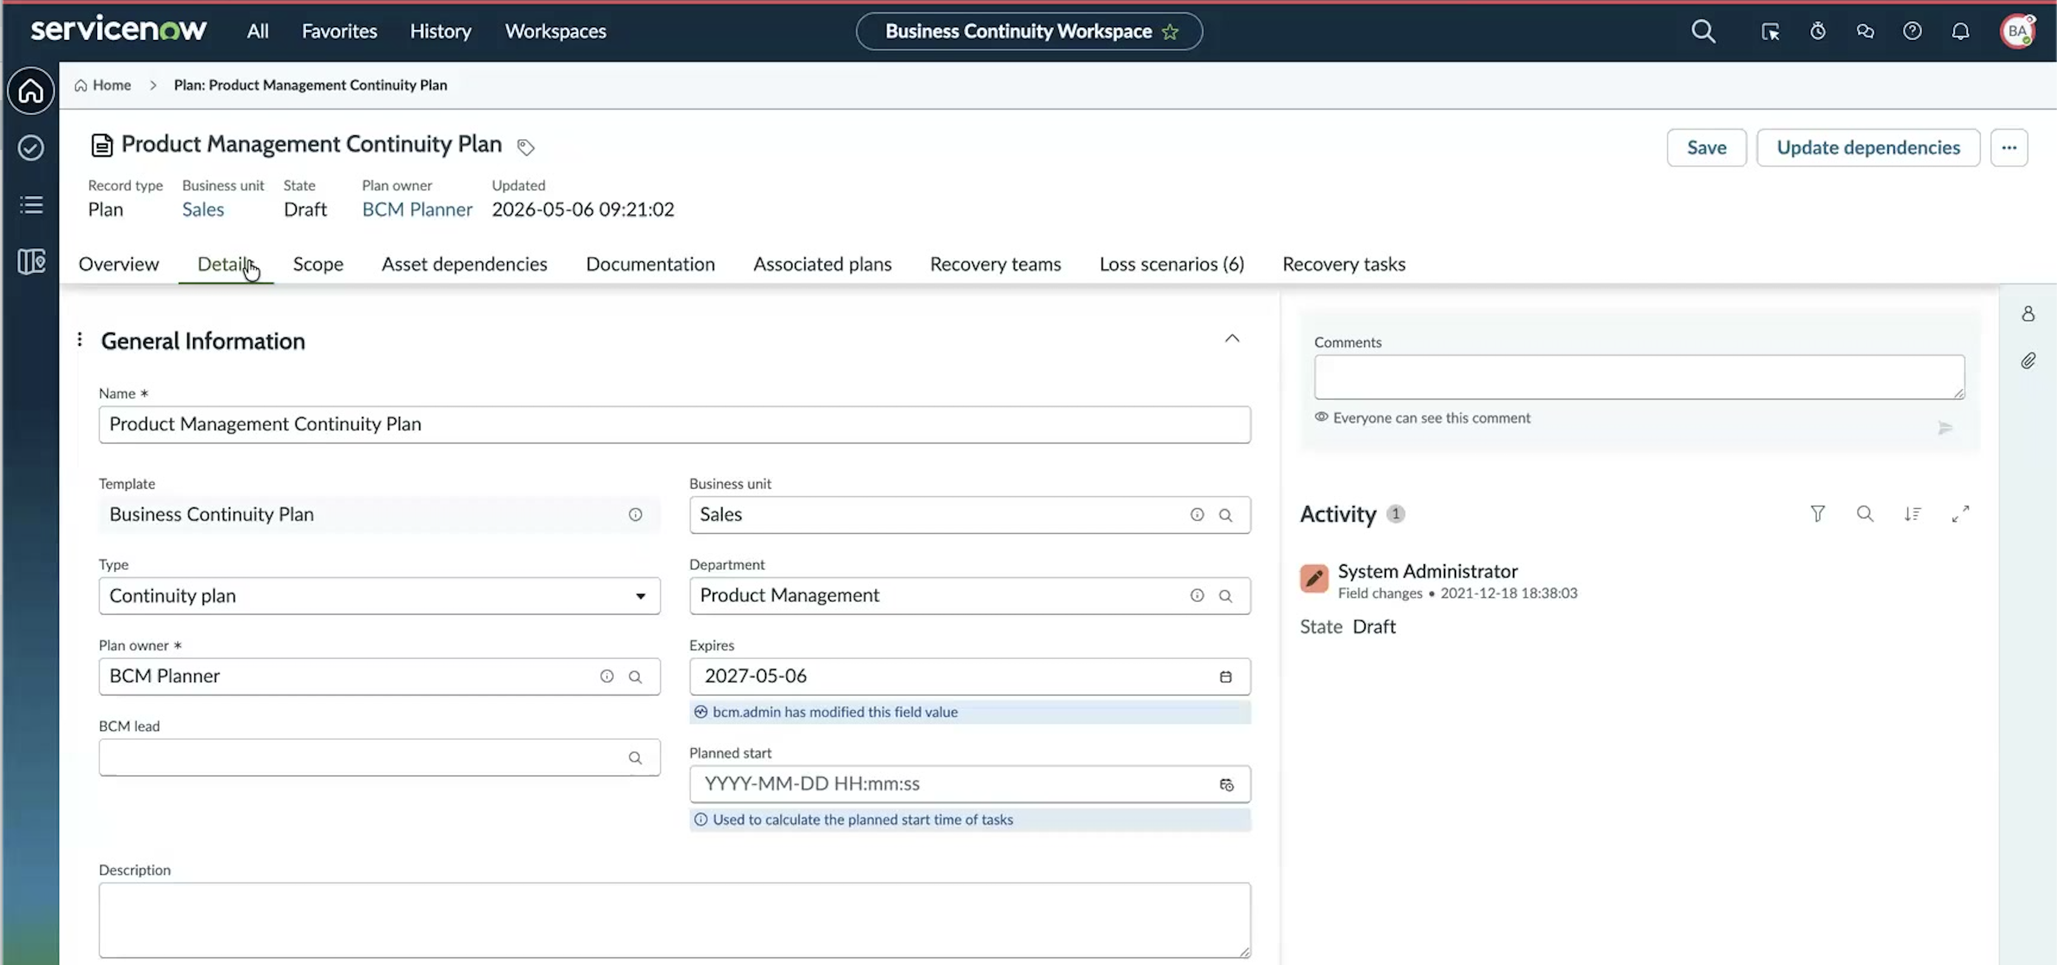The image size is (2057, 965).
Task: Open the checkmark tasks sidebar icon
Action: pos(30,147)
